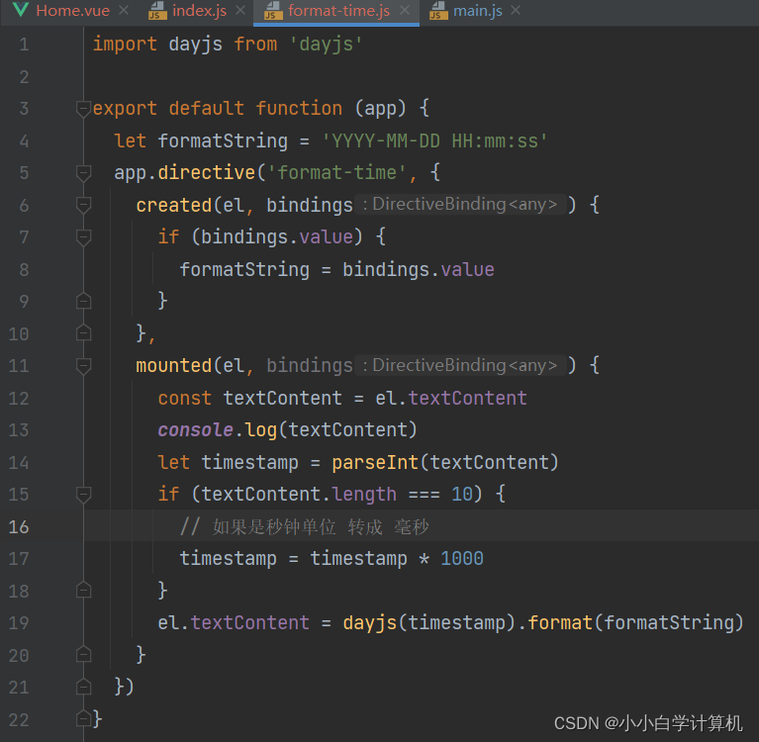Collapse the if bindings.value fold on line 7
Screen dimensions: 759x742
(x=84, y=237)
